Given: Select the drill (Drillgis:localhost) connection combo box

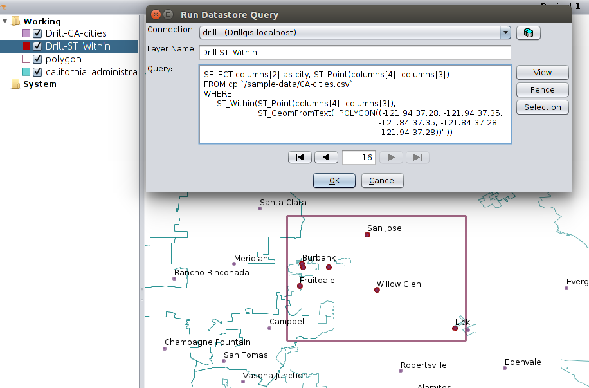Looking at the screenshot, I should pyautogui.click(x=354, y=33).
